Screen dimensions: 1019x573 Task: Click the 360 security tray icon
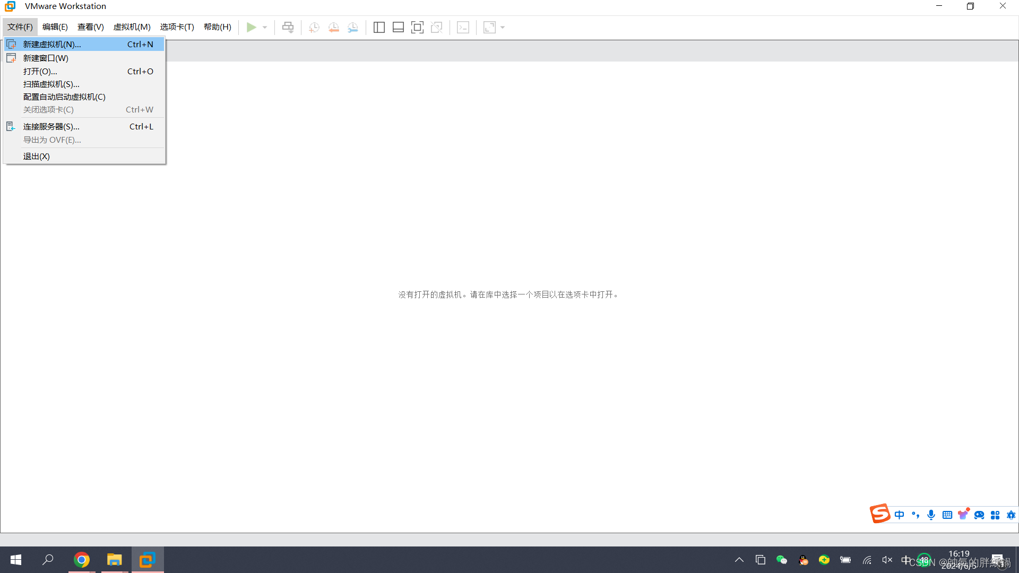[x=824, y=560]
